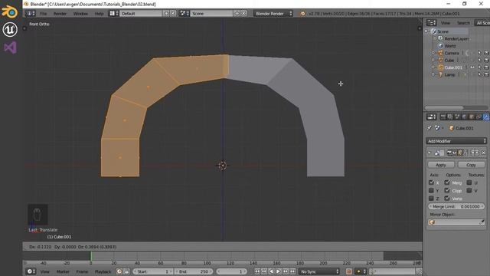
Task: Open the outliner View menu
Action: (x=446, y=23)
